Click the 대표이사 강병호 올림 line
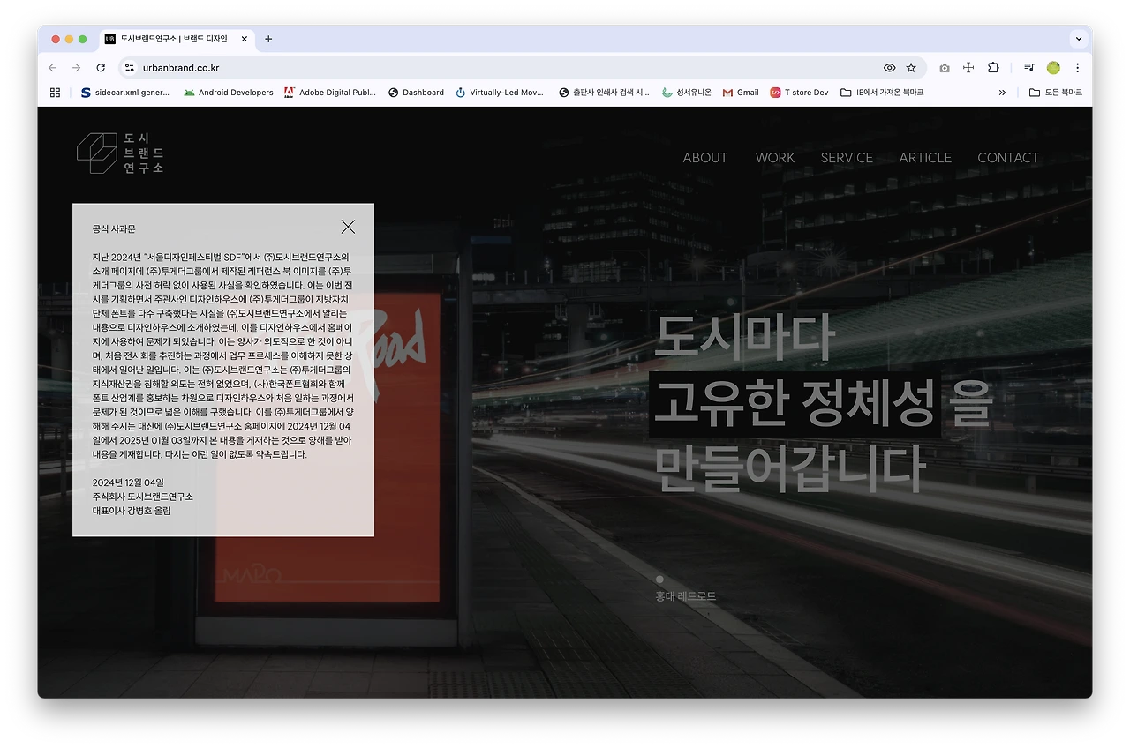The width and height of the screenshot is (1130, 748). [x=132, y=511]
